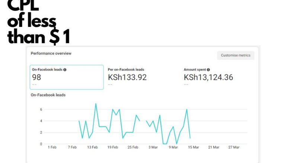Click the 25 Feb axis label
286x163 pixels.
(133, 147)
